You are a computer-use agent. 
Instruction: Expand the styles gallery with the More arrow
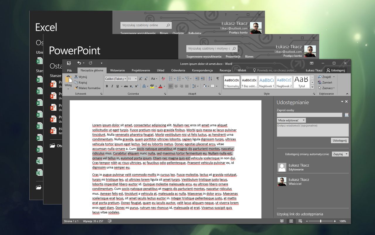click(x=312, y=87)
